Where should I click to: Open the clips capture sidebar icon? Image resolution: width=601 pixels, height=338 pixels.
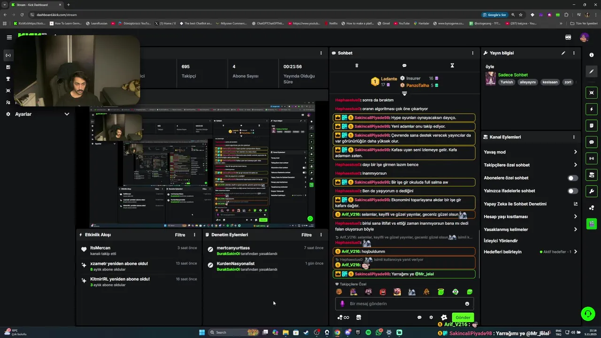click(8, 91)
